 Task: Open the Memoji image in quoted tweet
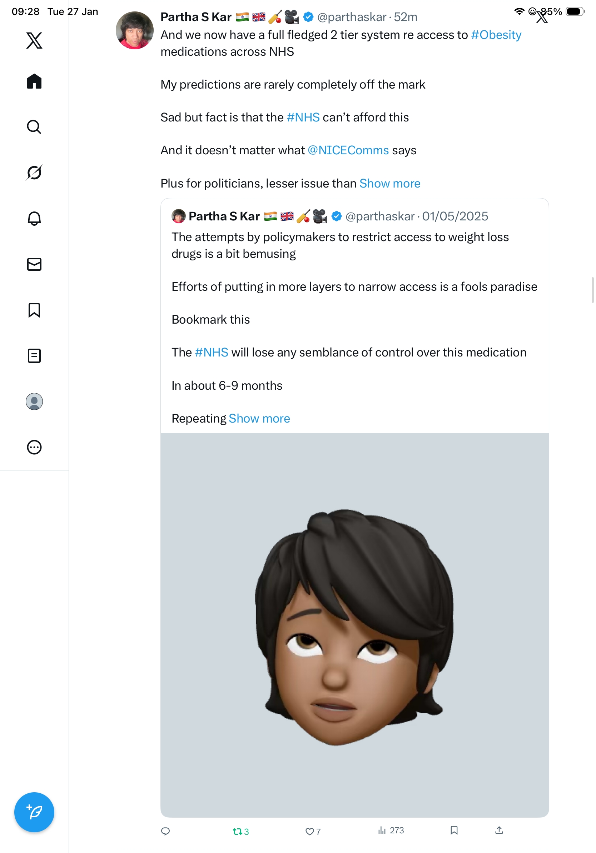coord(354,625)
